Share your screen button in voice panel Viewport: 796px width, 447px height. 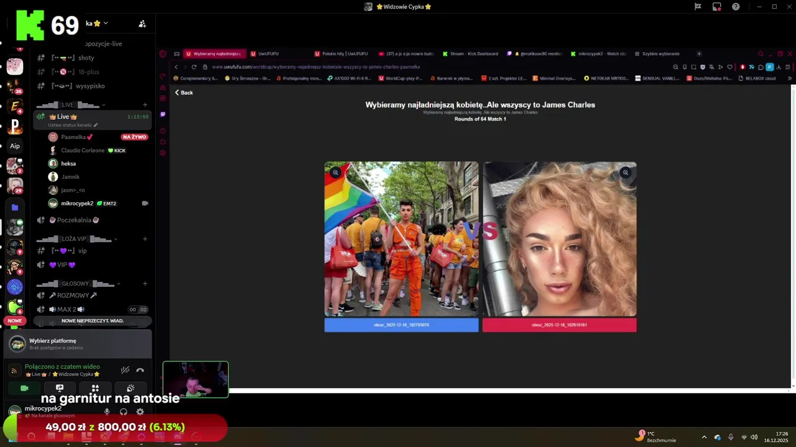coord(60,388)
